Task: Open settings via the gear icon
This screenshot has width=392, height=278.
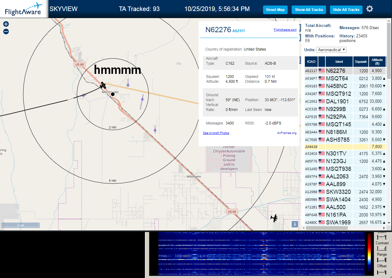Action: coord(370,9)
